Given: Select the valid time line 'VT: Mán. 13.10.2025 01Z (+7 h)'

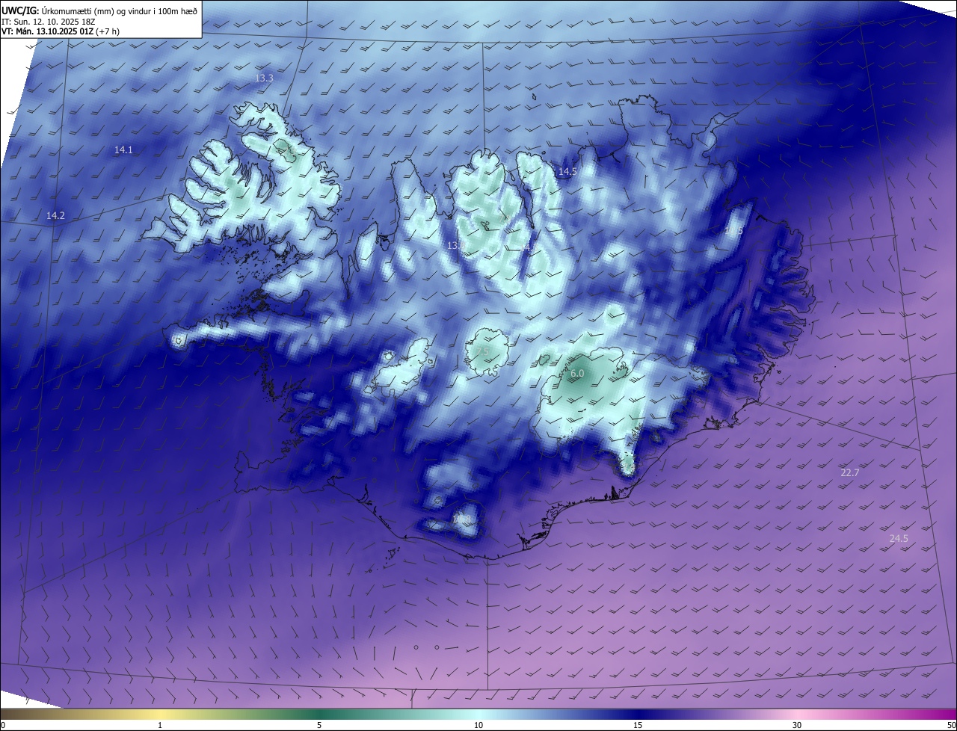Looking at the screenshot, I should pyautogui.click(x=61, y=31).
